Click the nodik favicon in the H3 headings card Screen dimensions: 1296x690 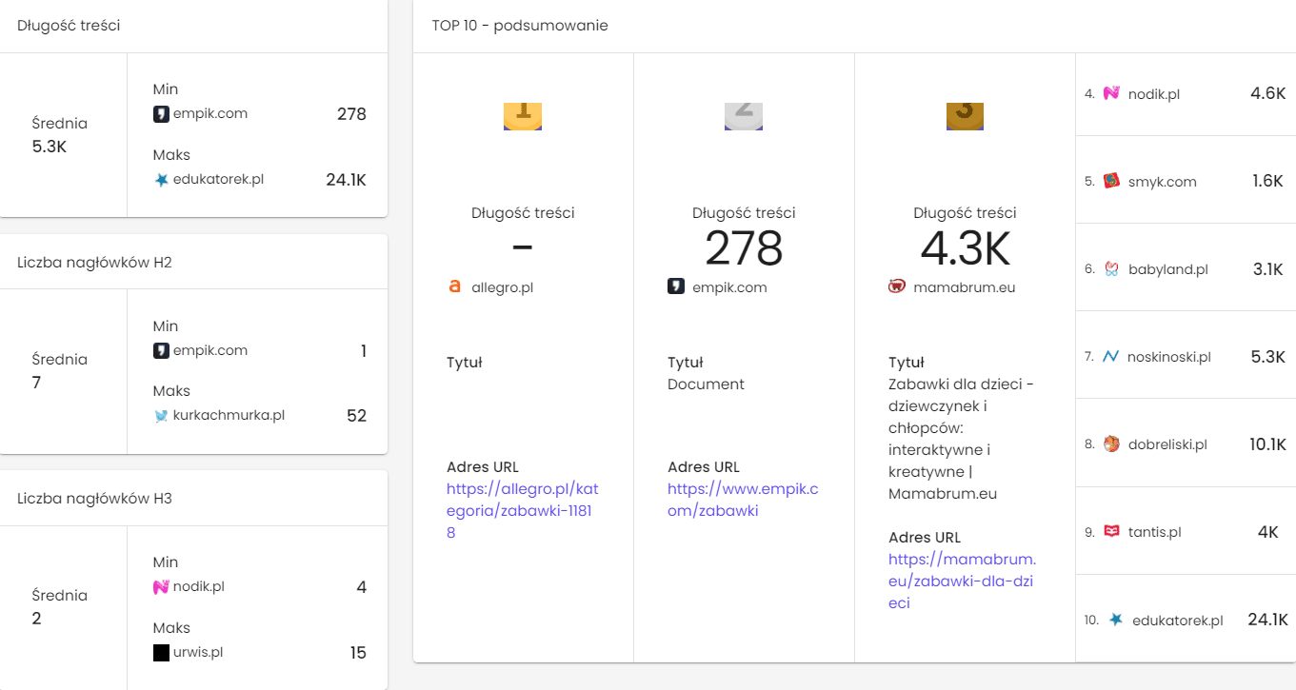coord(161,587)
